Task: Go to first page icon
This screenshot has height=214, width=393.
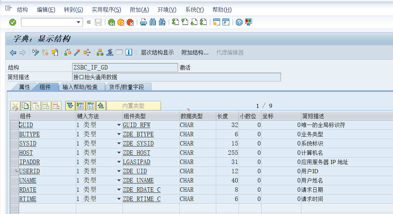Action: click(175, 22)
